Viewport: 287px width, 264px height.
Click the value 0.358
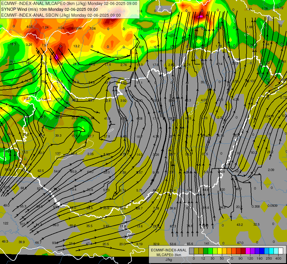(x=256, y=207)
